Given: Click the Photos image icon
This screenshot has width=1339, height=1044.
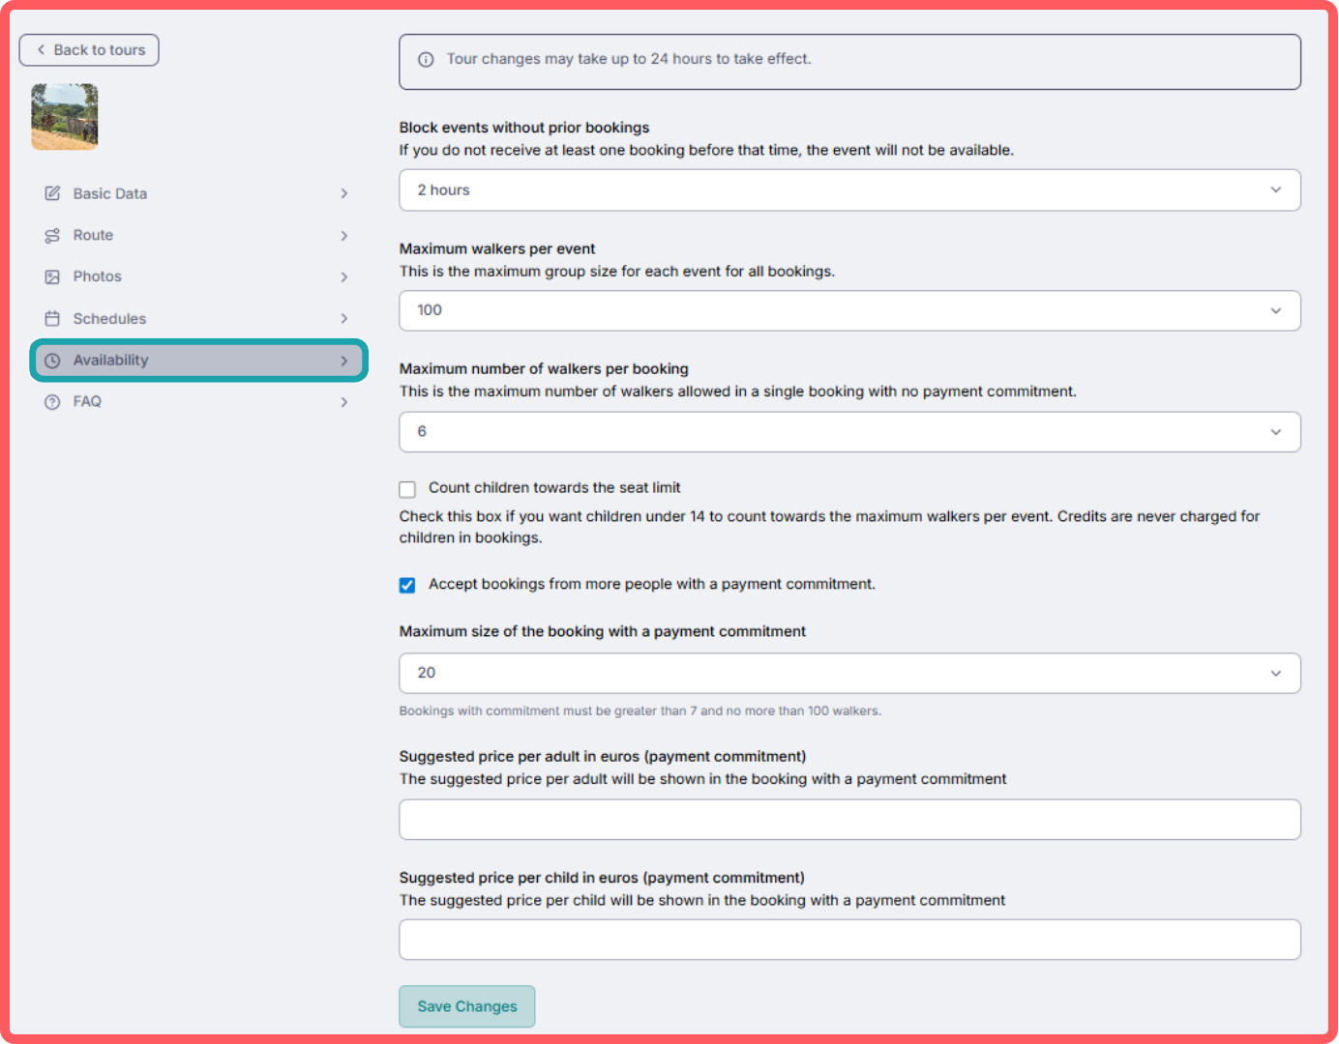Looking at the screenshot, I should tap(52, 277).
